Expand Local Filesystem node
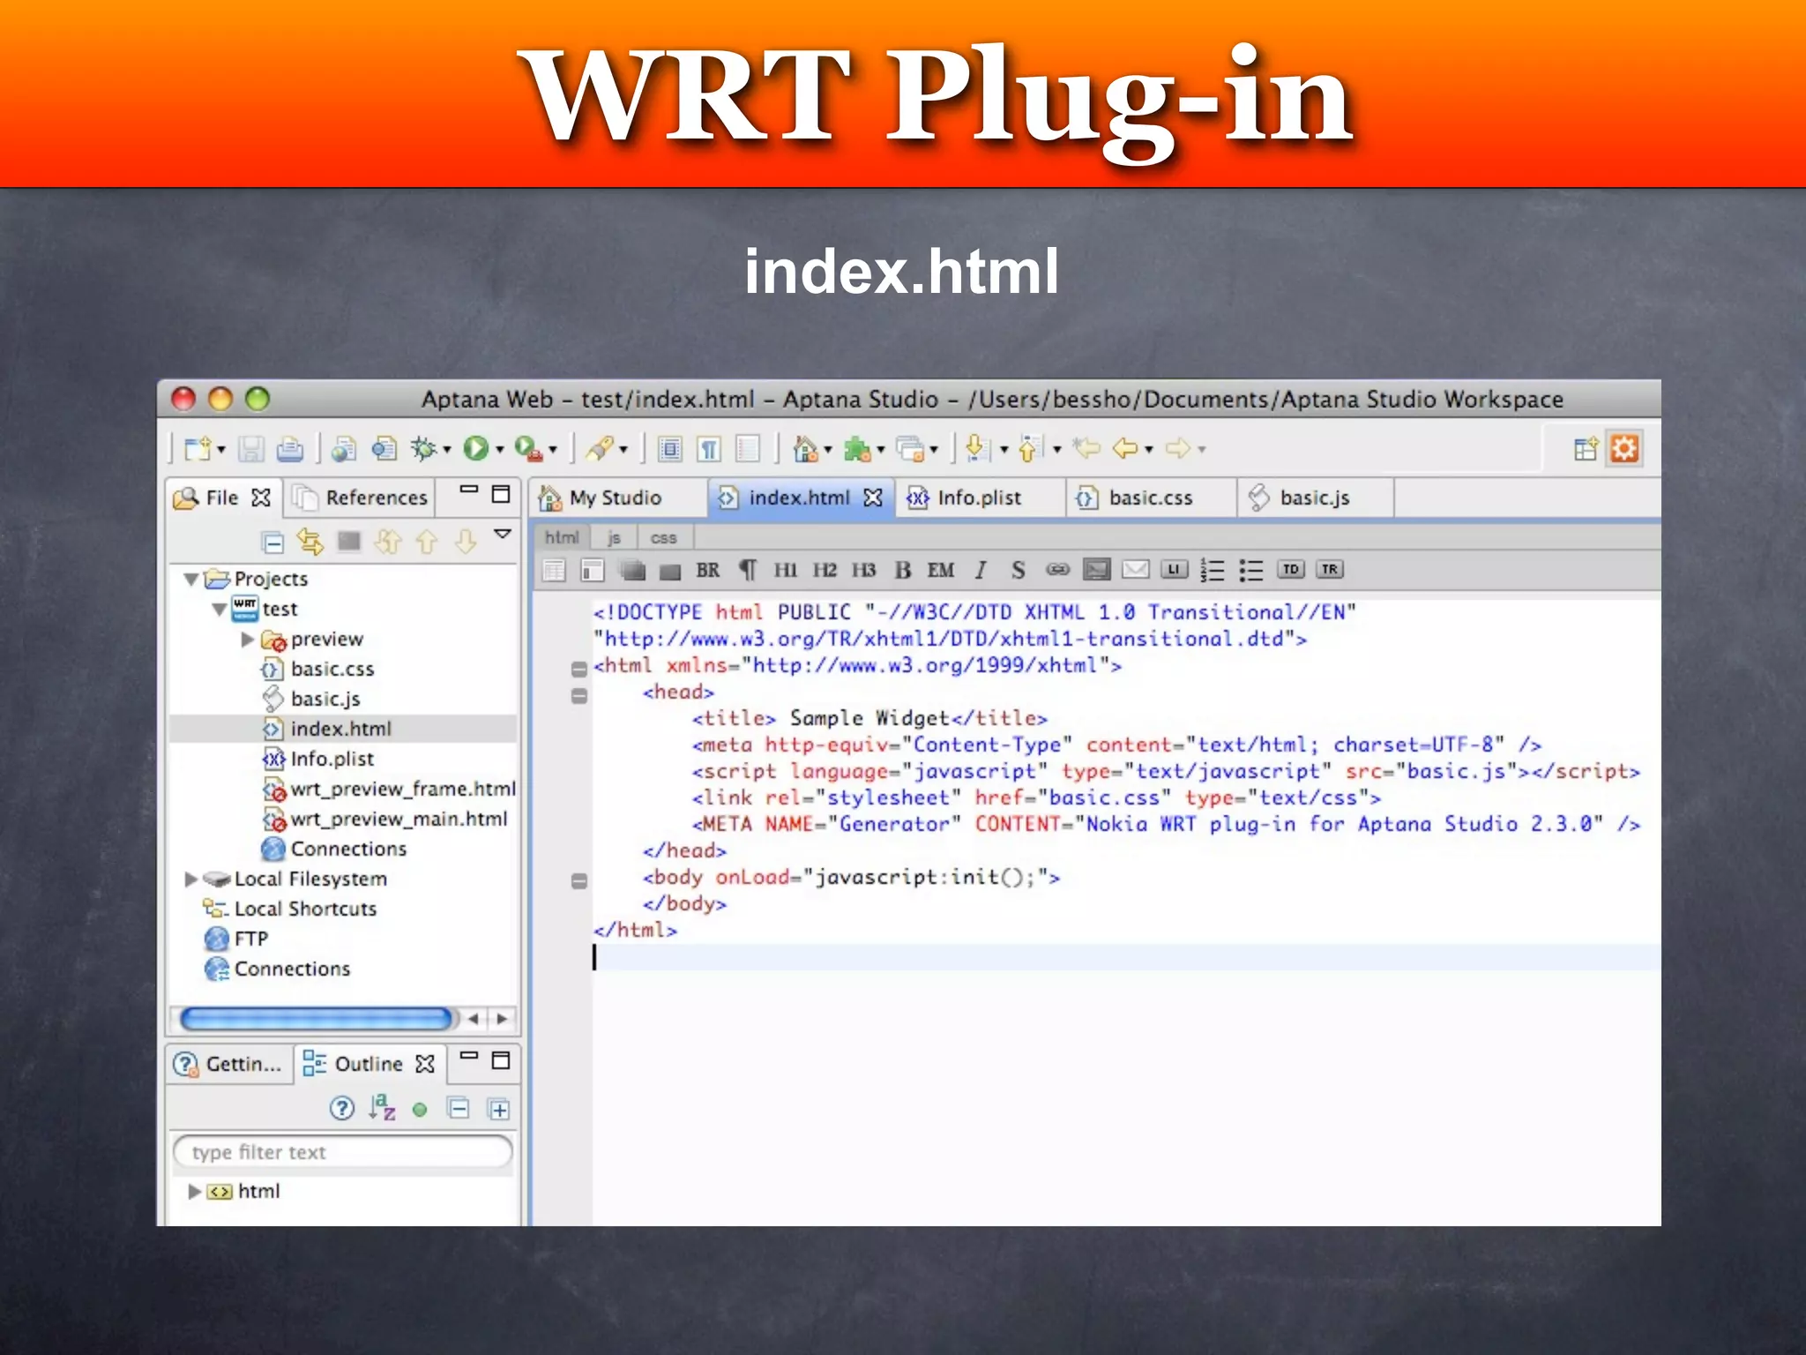 (190, 879)
